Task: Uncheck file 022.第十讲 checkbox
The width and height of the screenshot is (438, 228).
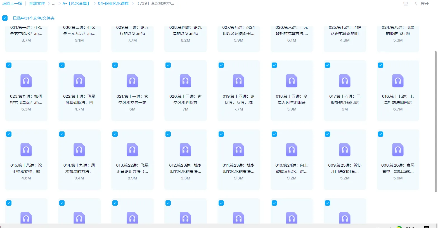Action: pos(62,65)
